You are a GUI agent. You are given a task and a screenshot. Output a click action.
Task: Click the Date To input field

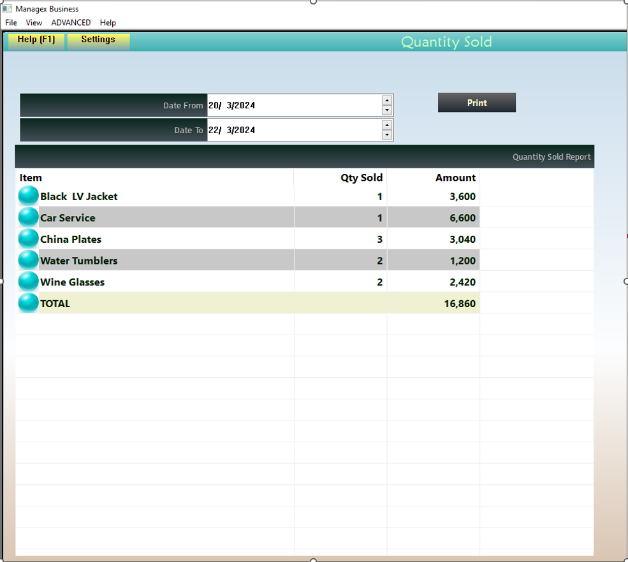coord(293,130)
